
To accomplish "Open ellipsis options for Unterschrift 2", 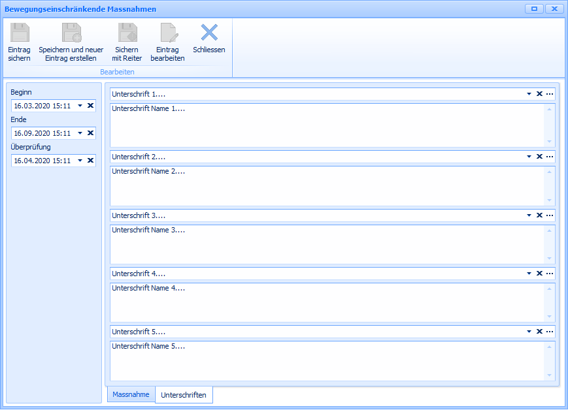I will coord(550,157).
